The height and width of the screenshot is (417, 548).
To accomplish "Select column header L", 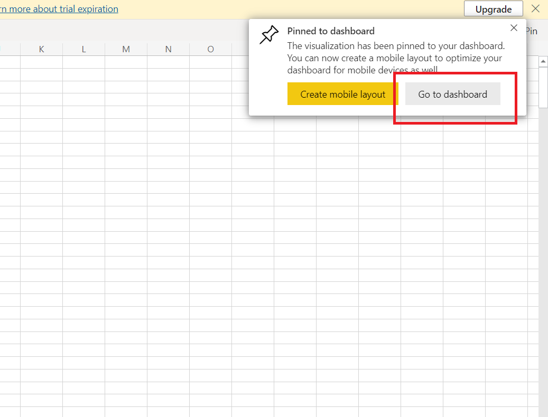I will (83, 49).
